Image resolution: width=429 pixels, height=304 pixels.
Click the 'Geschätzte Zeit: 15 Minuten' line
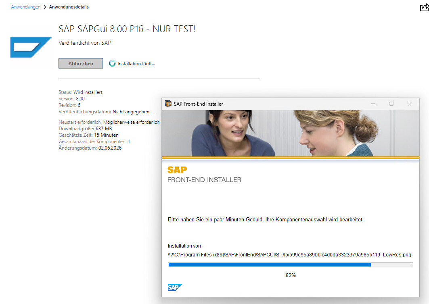coord(88,135)
